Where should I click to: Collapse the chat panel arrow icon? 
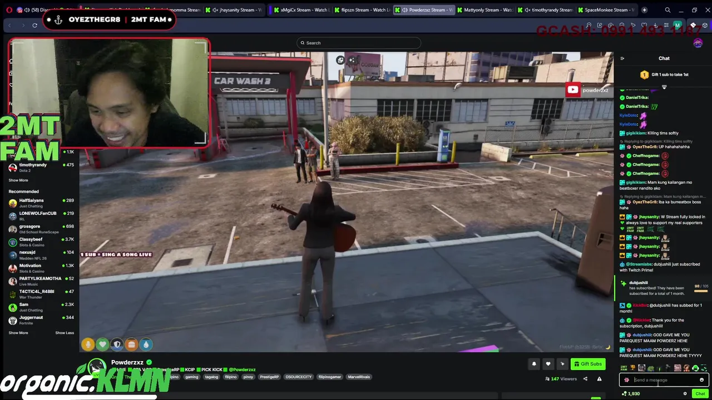click(x=622, y=58)
